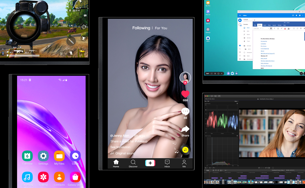305x188 pixels.
Task: Pick the red font color button in Word
Action: [285, 28]
